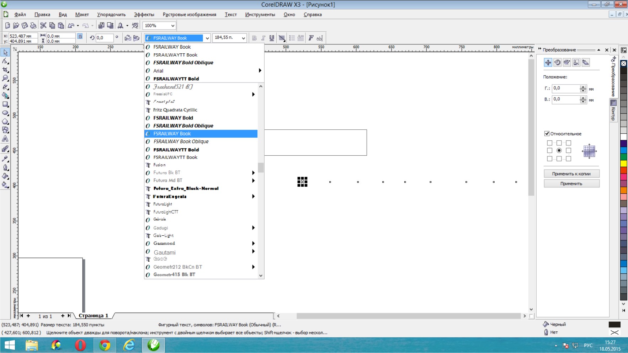Click the Применить к копии button
The height and width of the screenshot is (353, 628).
tap(571, 174)
